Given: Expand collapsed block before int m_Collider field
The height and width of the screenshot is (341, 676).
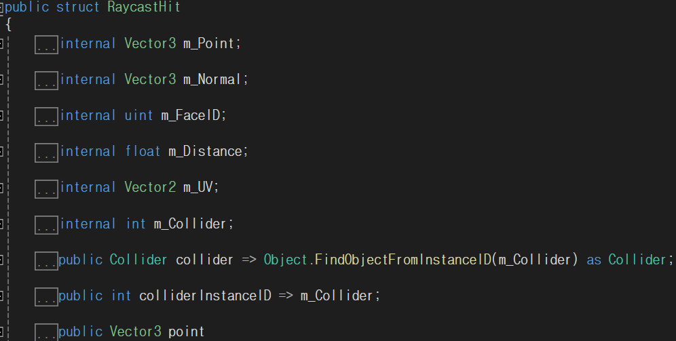Looking at the screenshot, I should click(x=47, y=225).
